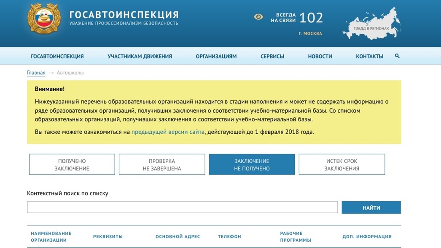This screenshot has height=248, width=441.
Task: Focus the contextual search input field
Action: point(182,207)
